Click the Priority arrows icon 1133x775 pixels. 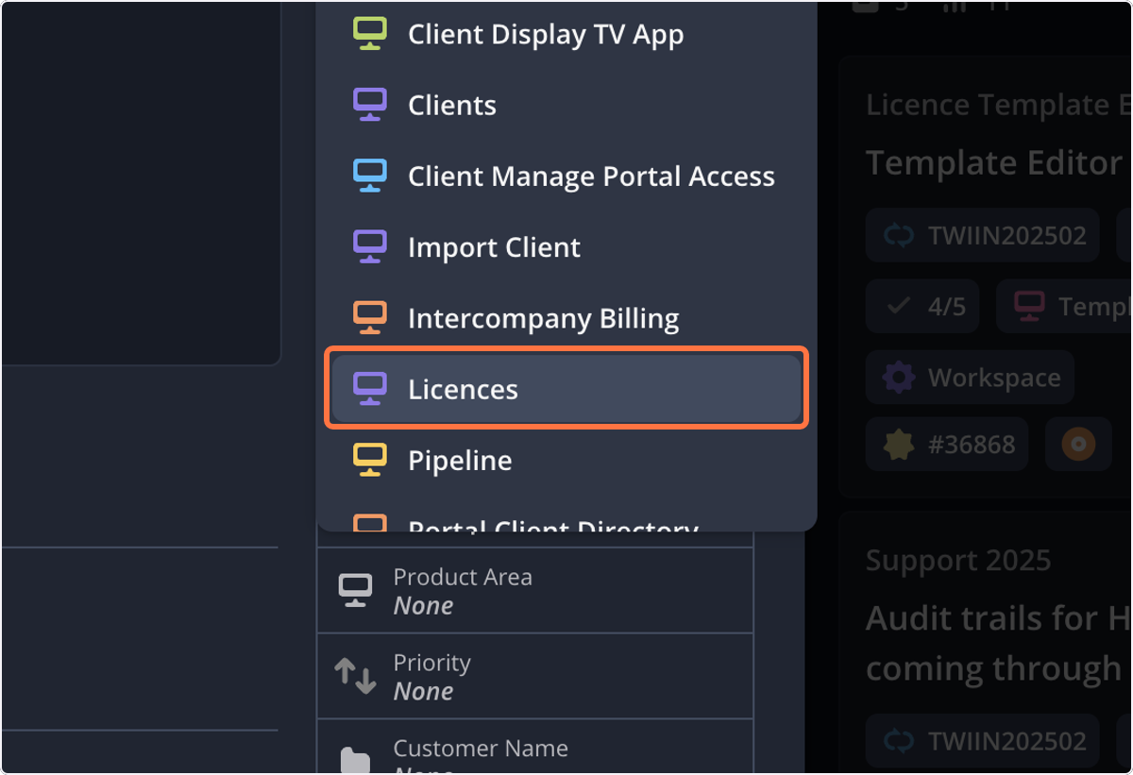point(355,676)
